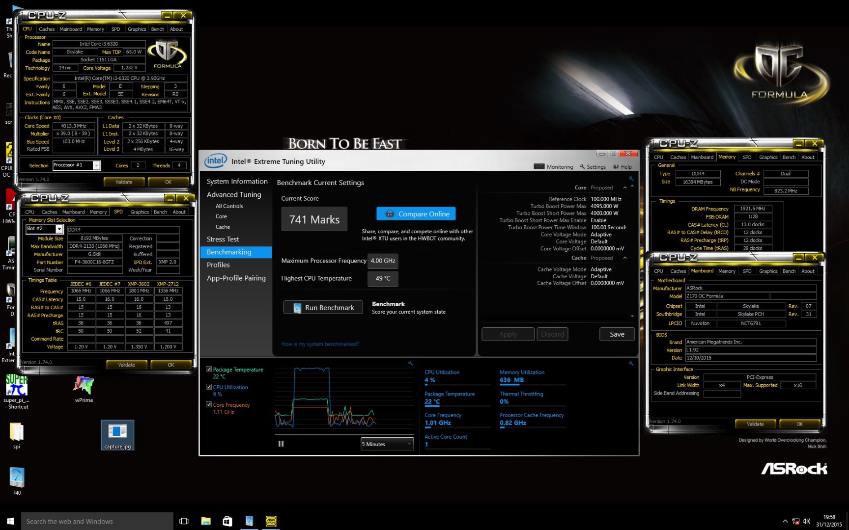Click Validate in top-left CPU-Z window
This screenshot has height=530, width=849.
point(124,182)
